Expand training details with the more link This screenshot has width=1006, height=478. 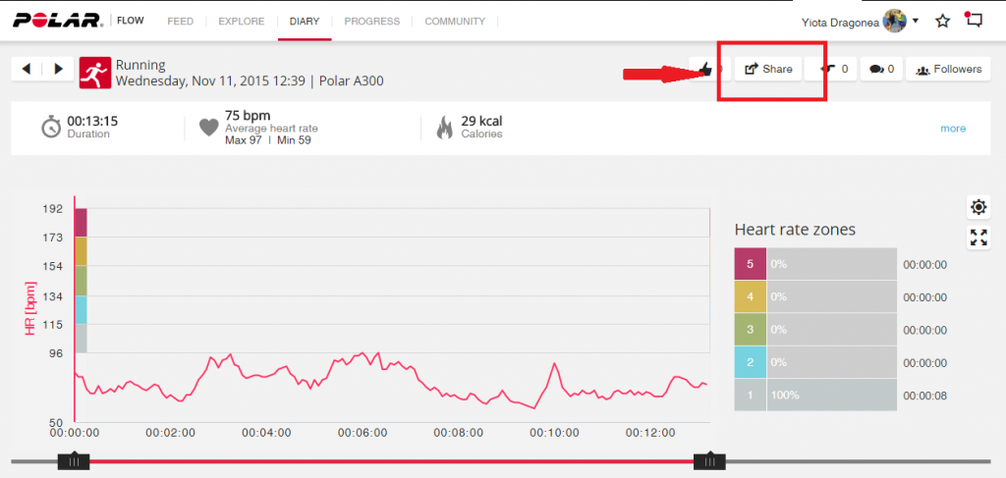coord(952,129)
